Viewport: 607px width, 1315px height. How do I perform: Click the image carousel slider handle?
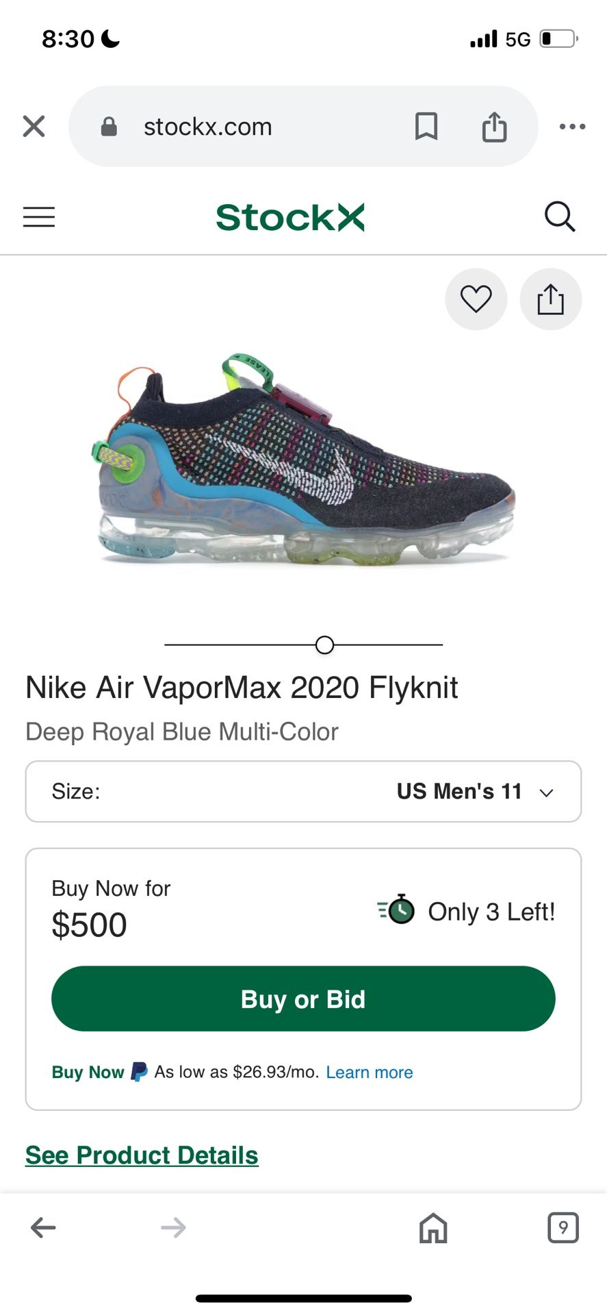(x=324, y=645)
